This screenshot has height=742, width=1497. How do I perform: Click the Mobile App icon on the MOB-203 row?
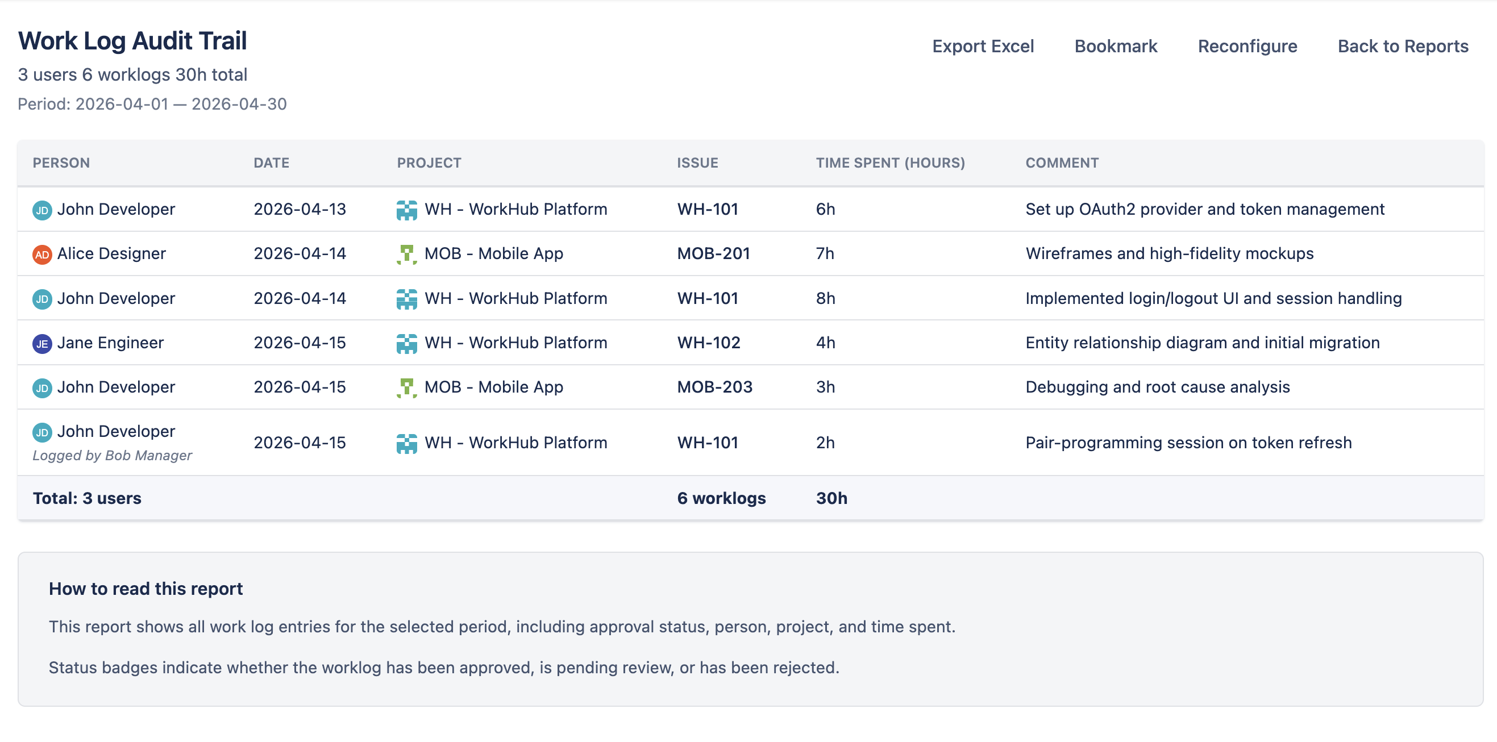407,386
